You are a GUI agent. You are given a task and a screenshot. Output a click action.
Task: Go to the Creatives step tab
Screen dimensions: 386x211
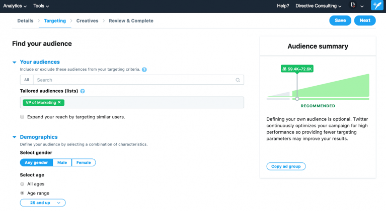[87, 21]
